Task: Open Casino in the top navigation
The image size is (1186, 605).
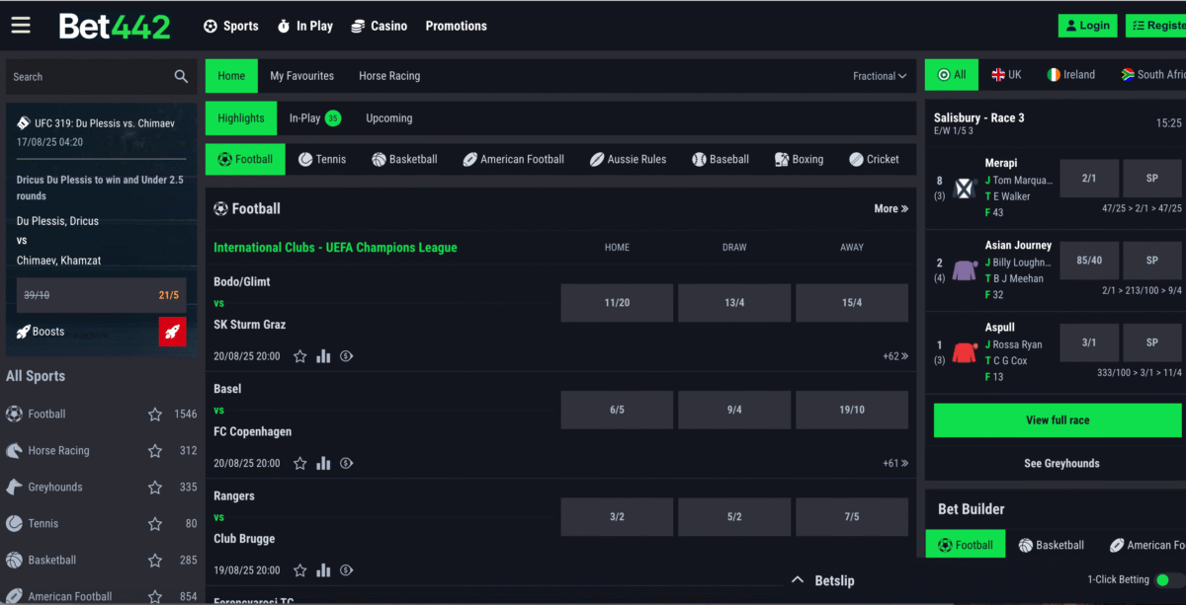Action: pyautogui.click(x=379, y=26)
